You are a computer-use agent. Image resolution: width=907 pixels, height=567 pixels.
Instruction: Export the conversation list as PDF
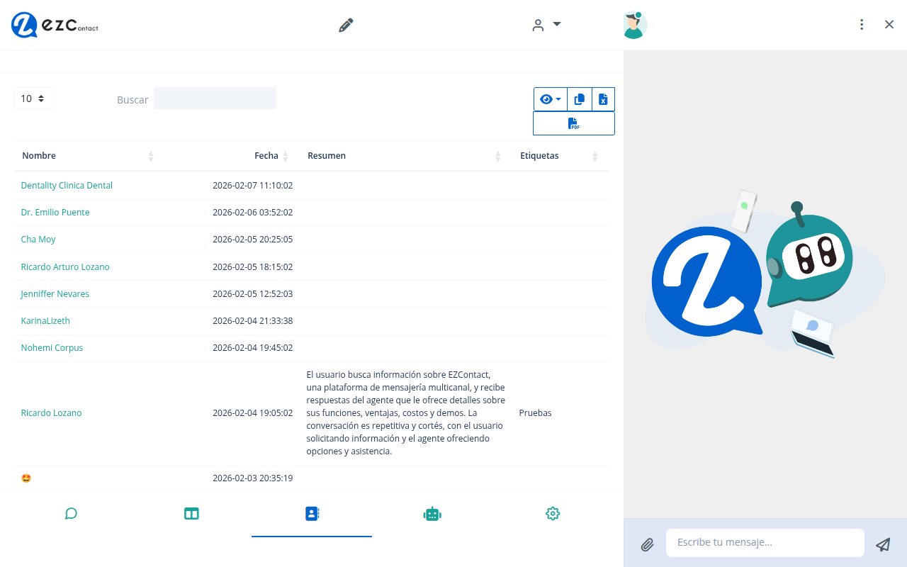tap(573, 123)
